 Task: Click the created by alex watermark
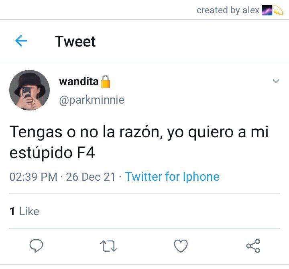228,10
